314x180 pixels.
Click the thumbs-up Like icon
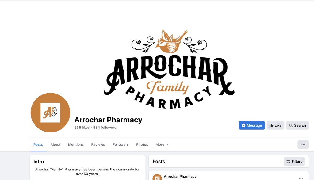click(x=271, y=125)
